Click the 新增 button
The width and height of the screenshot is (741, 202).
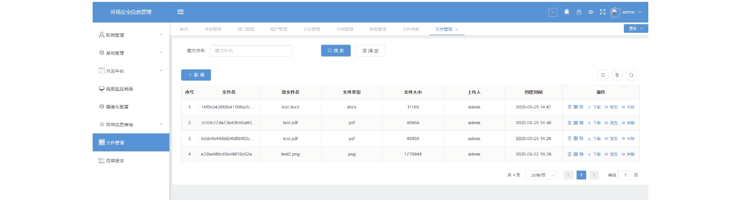point(196,75)
